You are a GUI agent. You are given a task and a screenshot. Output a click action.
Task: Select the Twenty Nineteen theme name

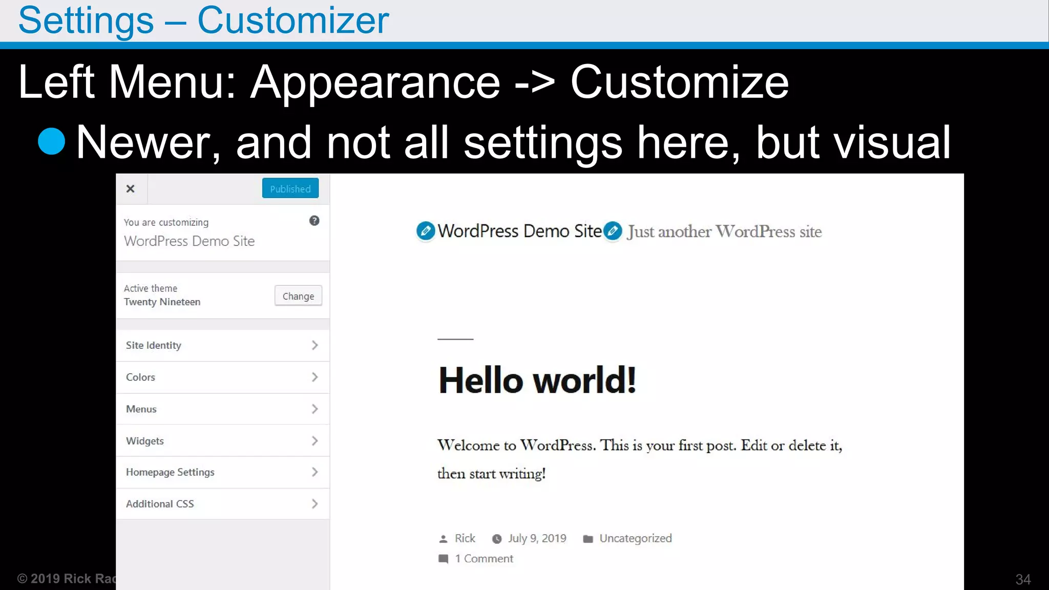[162, 302]
